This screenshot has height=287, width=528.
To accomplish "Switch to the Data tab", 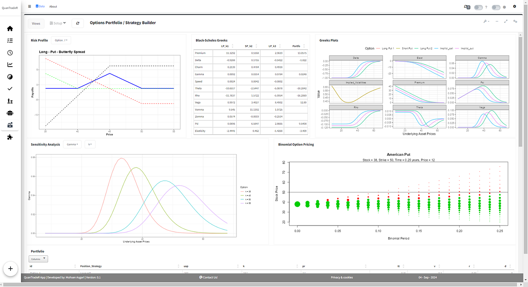I will [x=40, y=6].
